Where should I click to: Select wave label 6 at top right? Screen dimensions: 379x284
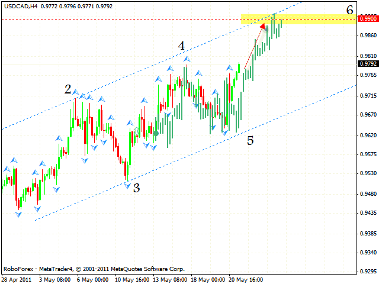[x=350, y=9]
